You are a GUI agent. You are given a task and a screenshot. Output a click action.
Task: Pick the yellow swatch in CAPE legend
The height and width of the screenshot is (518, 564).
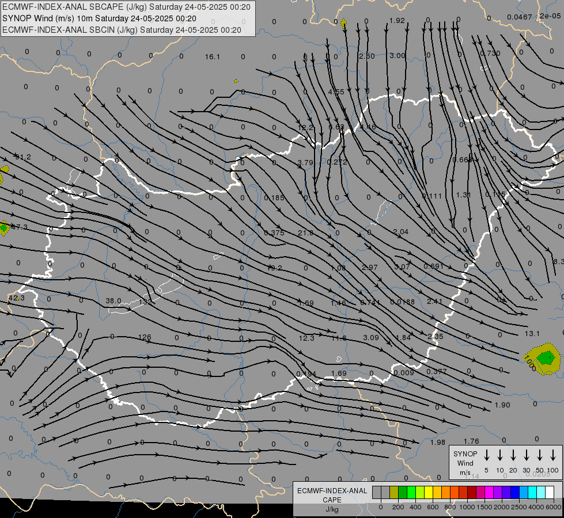point(429,493)
